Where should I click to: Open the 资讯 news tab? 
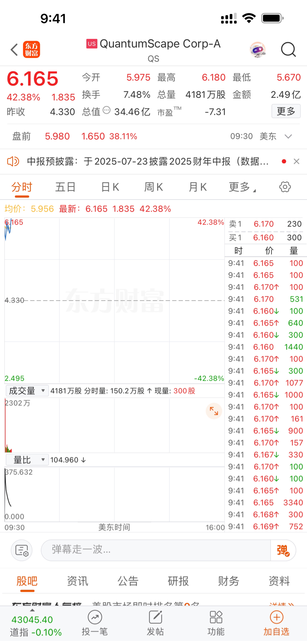78,581
